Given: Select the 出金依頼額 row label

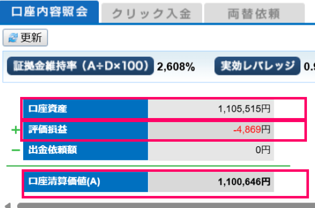Looking at the screenshot, I should [x=86, y=150].
